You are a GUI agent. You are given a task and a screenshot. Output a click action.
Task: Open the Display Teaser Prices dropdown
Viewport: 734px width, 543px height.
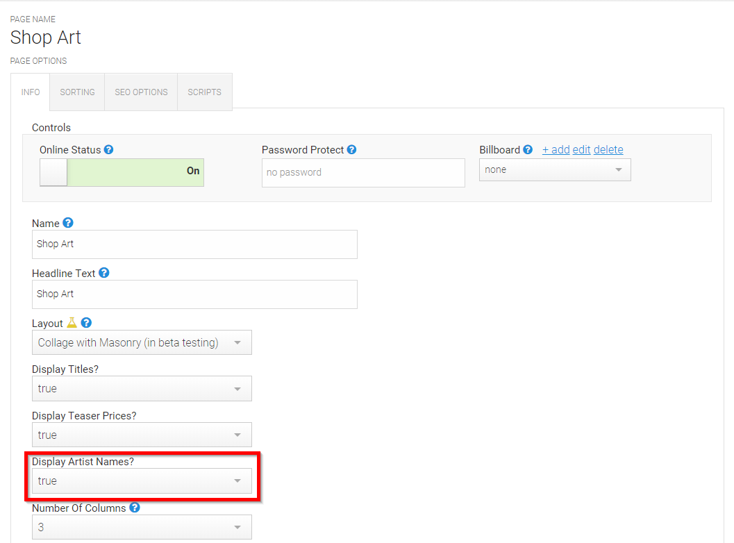[x=142, y=435]
